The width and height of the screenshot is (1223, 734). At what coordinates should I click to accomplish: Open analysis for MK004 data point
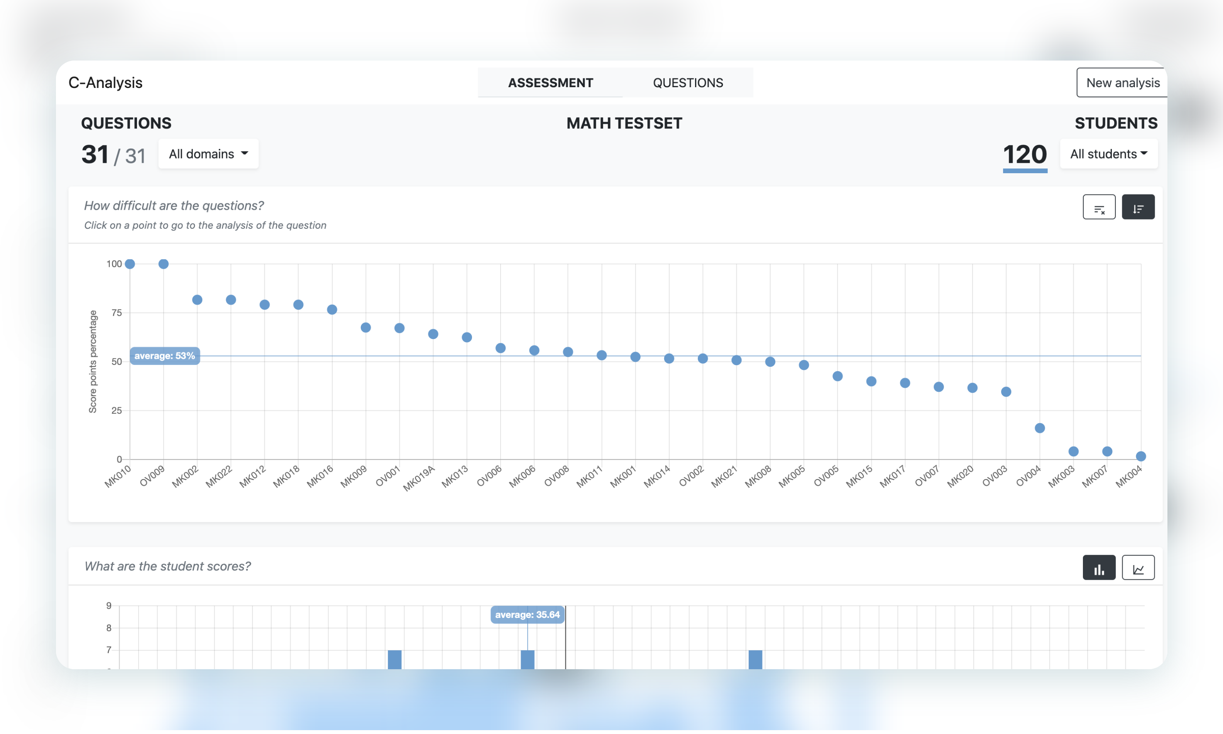coord(1140,456)
